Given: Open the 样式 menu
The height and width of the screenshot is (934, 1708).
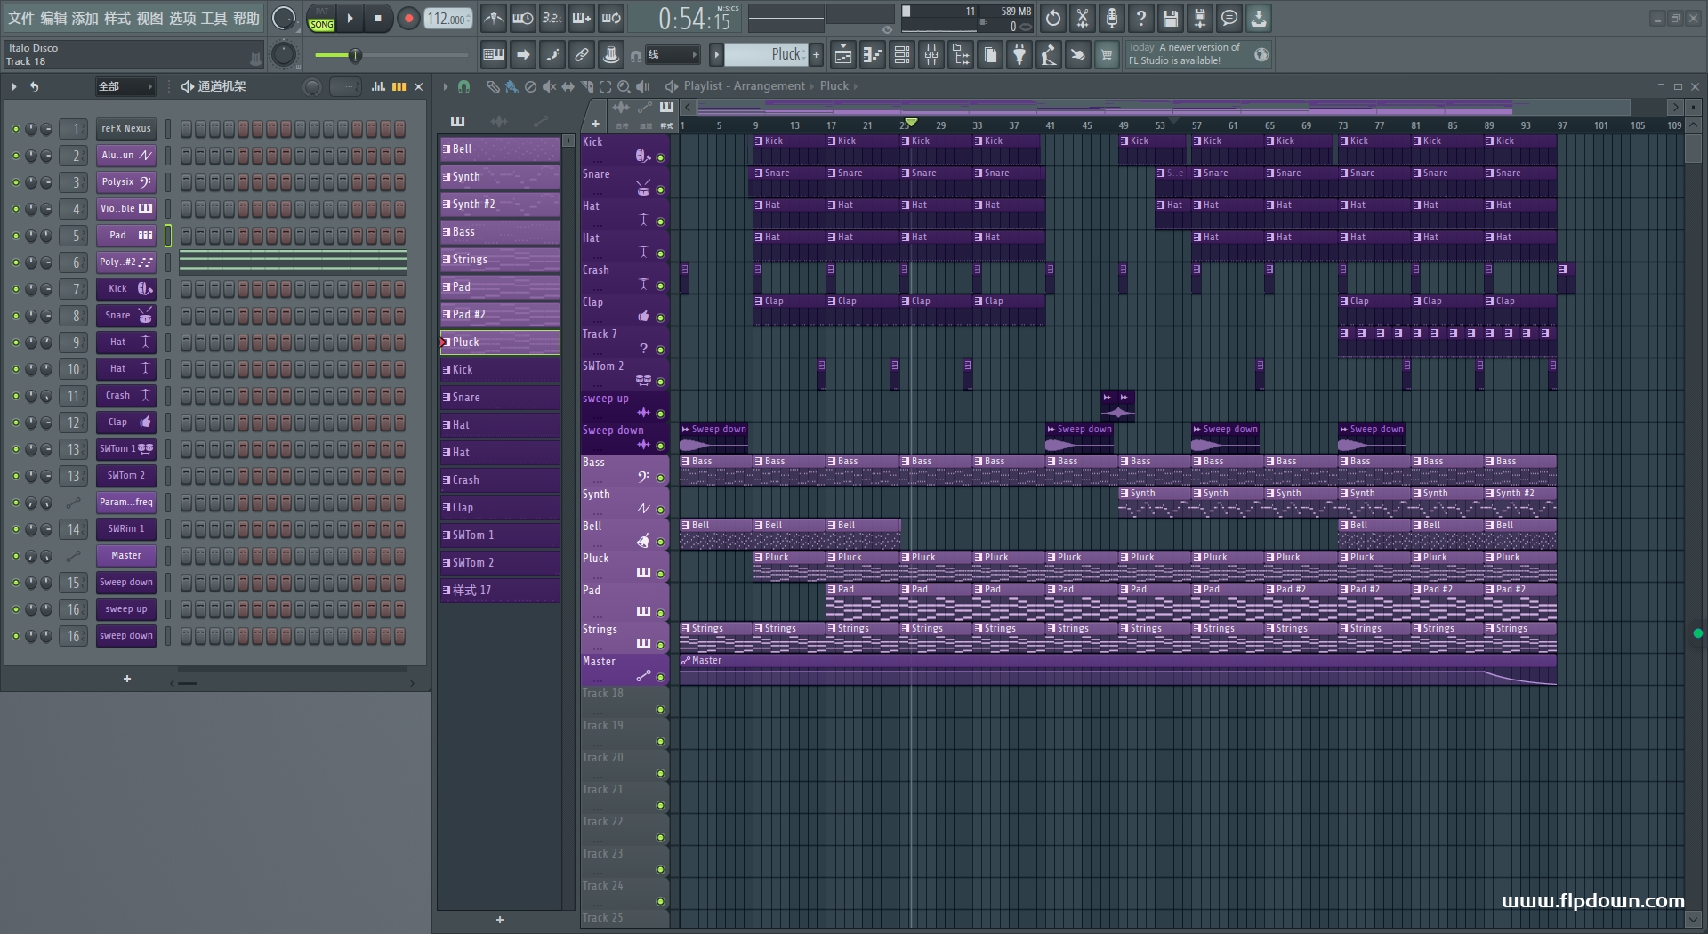Looking at the screenshot, I should coord(117,18).
